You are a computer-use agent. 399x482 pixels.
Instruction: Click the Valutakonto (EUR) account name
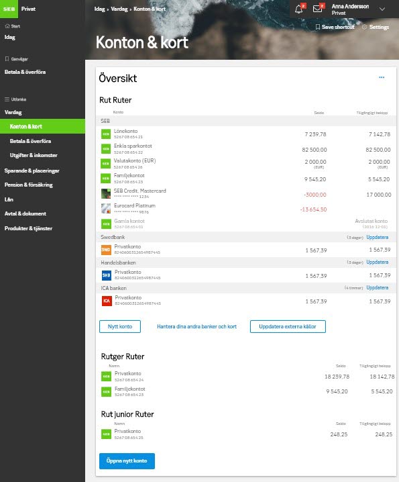pos(135,160)
